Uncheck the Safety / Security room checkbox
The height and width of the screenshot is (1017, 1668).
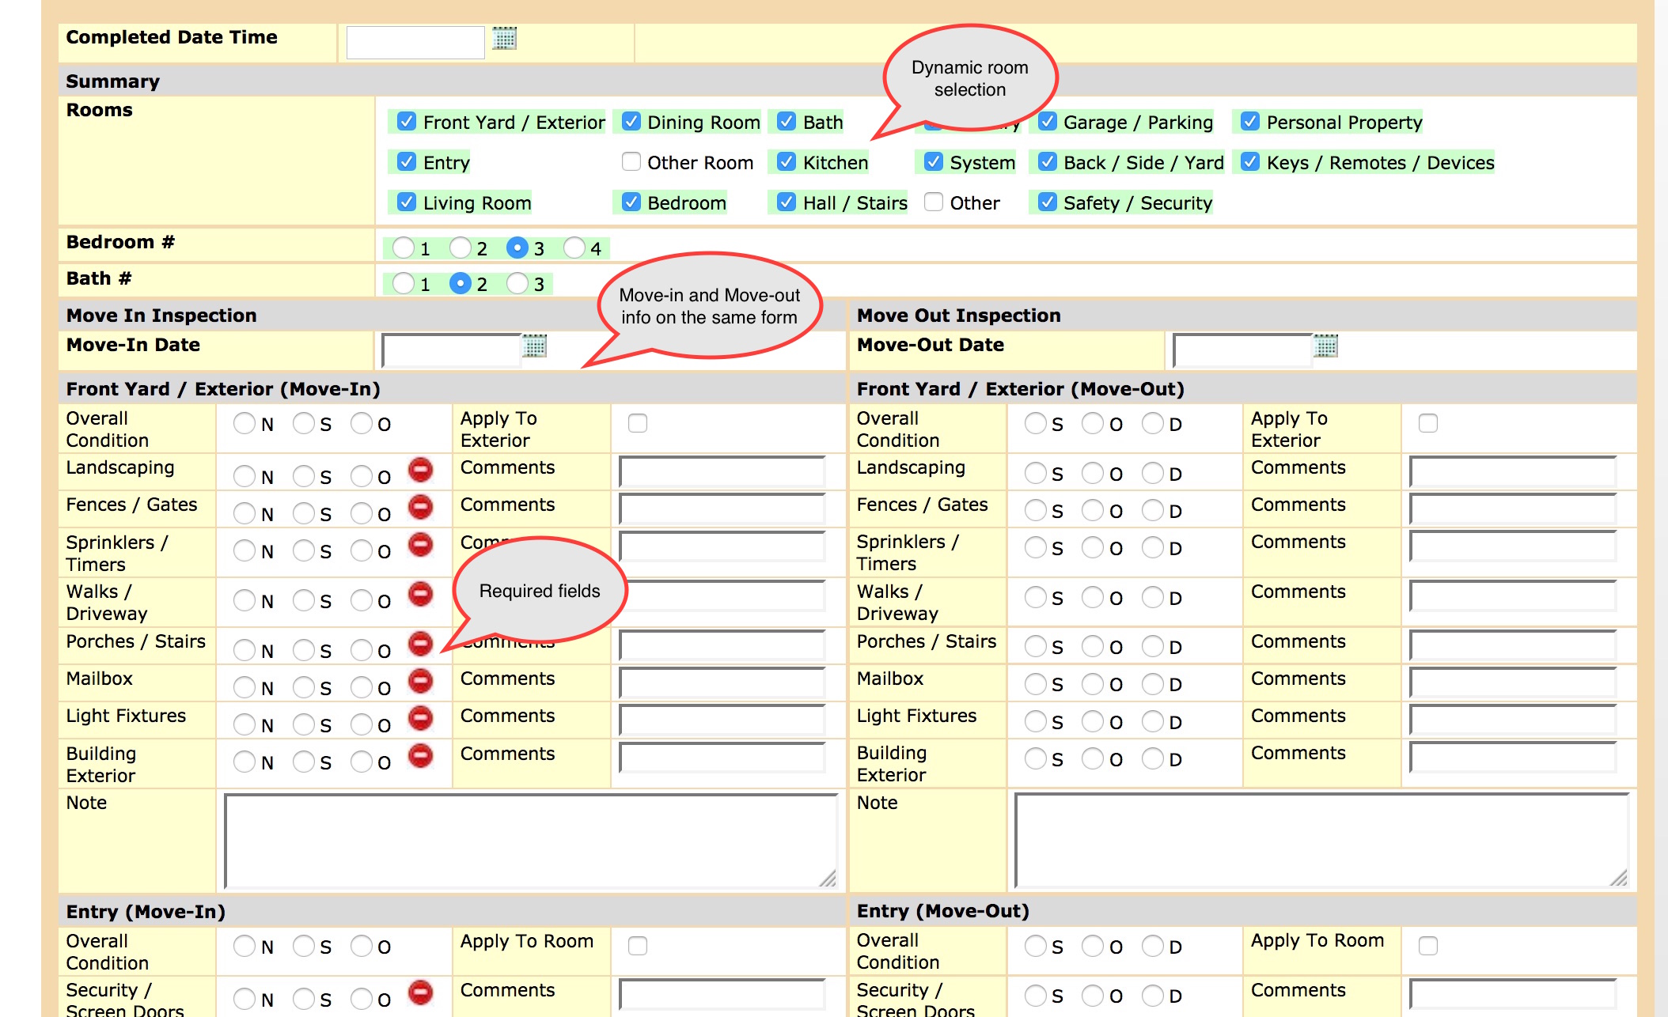click(x=1047, y=202)
